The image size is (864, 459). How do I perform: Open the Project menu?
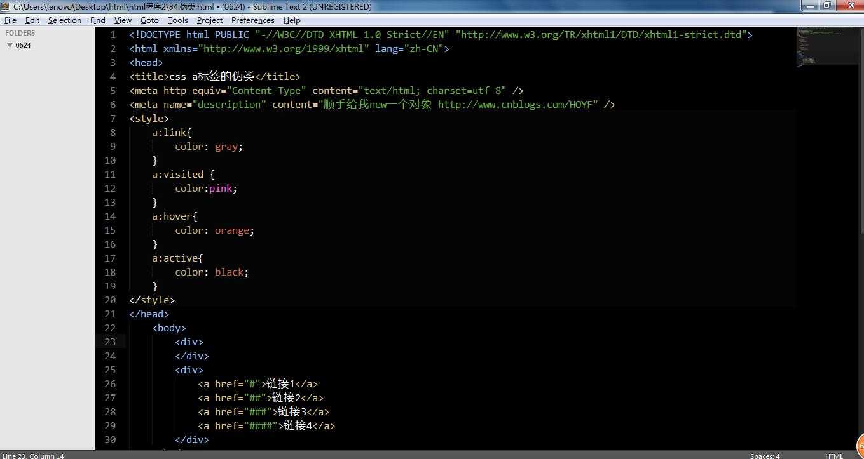coord(210,20)
